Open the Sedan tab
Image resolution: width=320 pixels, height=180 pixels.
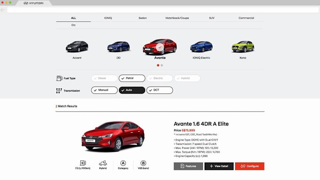click(x=143, y=18)
